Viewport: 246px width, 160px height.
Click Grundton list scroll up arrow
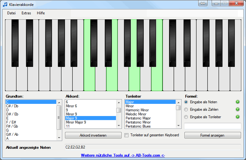point(59,103)
